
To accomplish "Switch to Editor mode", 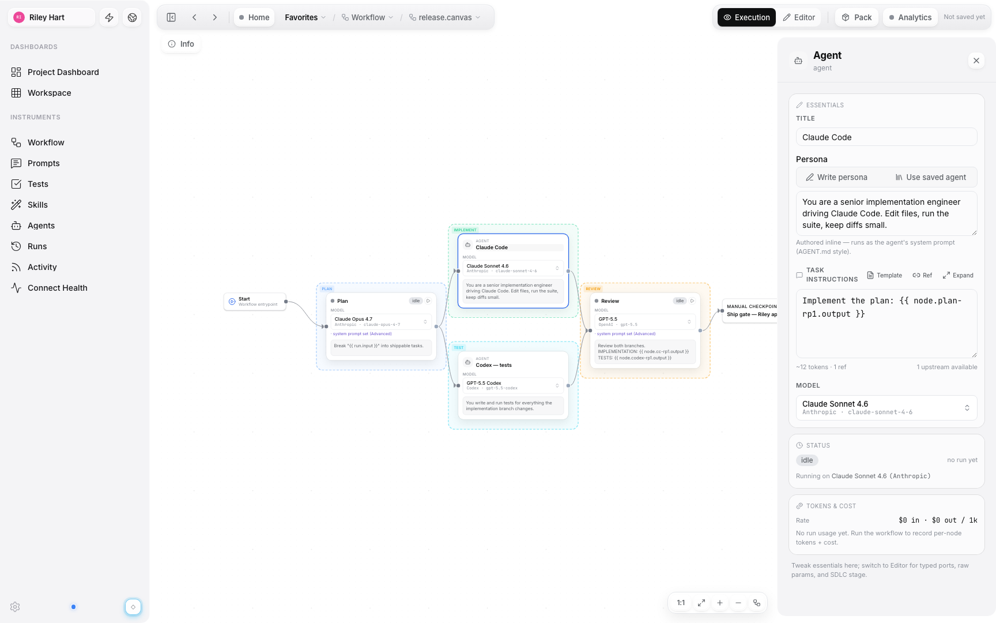I will coord(799,17).
